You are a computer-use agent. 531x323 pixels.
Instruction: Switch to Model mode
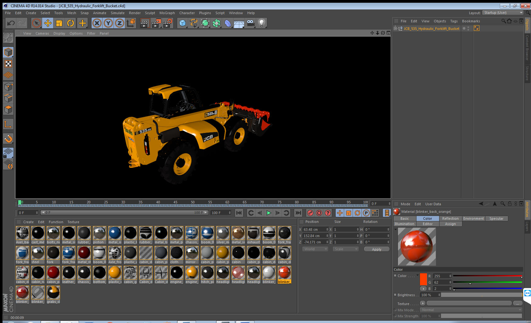click(8, 52)
